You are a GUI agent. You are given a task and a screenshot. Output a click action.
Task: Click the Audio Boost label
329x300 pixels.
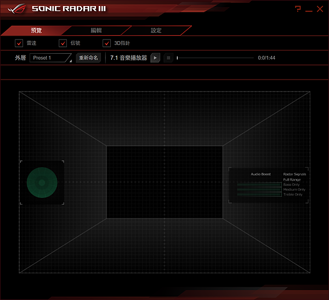click(261, 174)
